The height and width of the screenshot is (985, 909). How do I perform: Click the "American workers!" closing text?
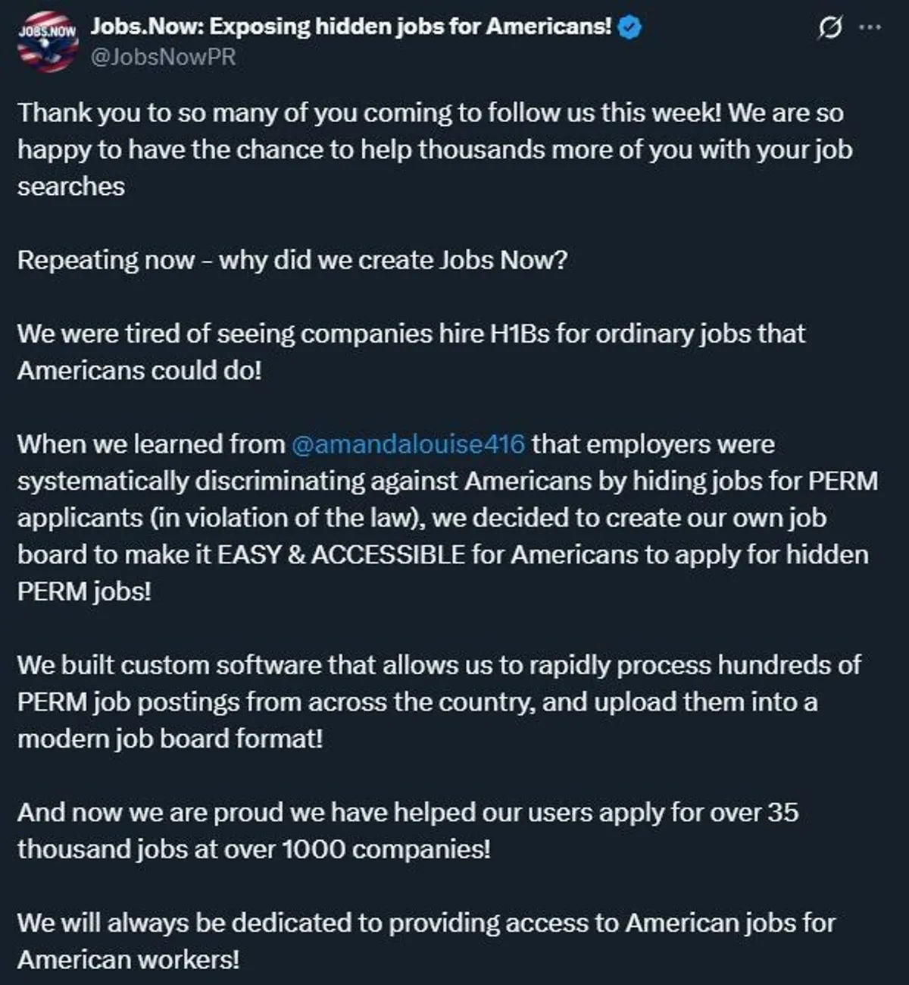click(x=128, y=959)
